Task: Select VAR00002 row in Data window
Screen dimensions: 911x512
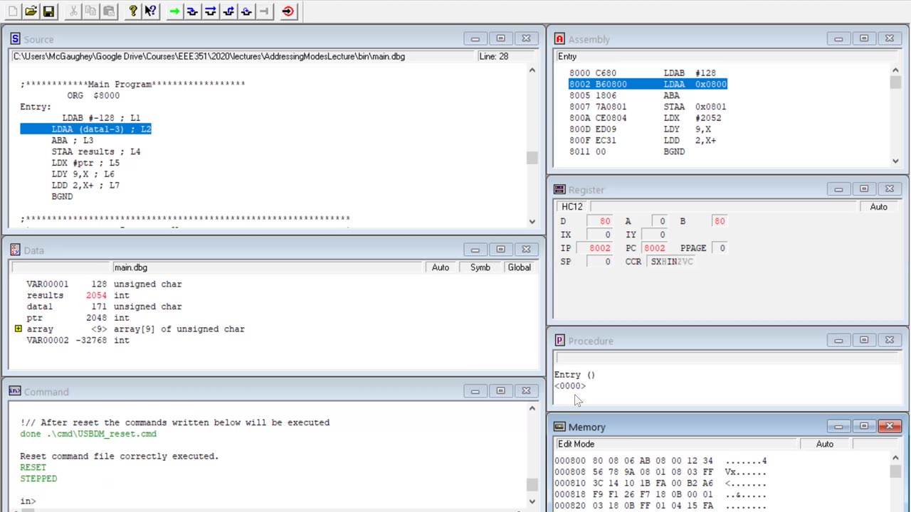Action: [x=78, y=341]
